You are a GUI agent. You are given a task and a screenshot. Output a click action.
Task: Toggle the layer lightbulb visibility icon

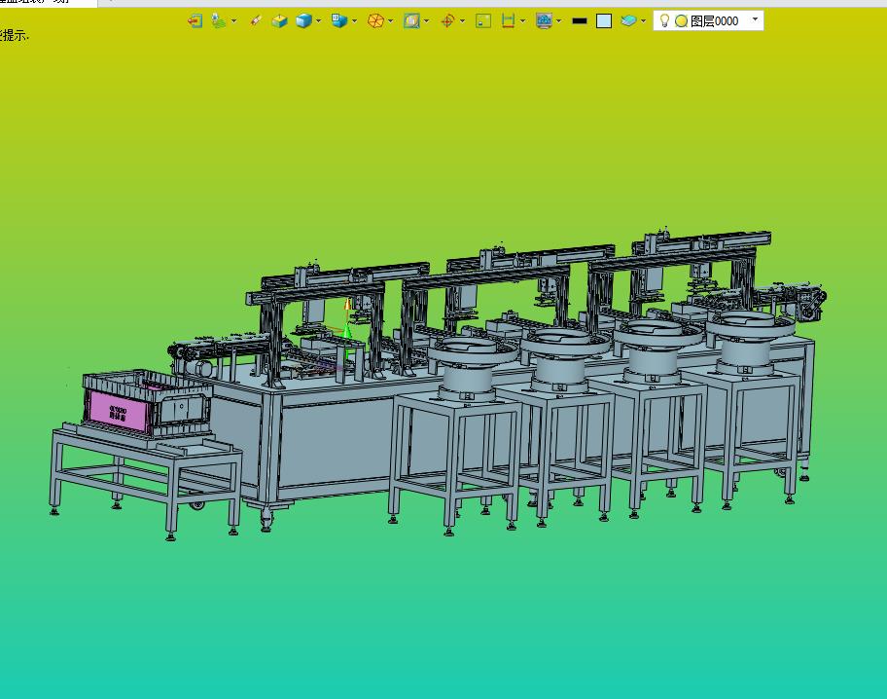[664, 20]
